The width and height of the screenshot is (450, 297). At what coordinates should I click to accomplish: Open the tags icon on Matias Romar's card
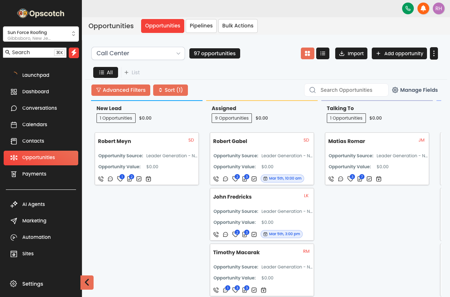pos(350,179)
